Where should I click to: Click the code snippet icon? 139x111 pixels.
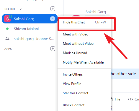point(130,99)
